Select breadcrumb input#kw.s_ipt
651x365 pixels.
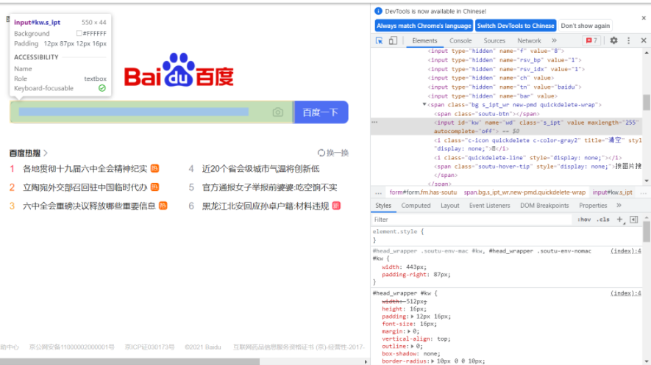(612, 192)
